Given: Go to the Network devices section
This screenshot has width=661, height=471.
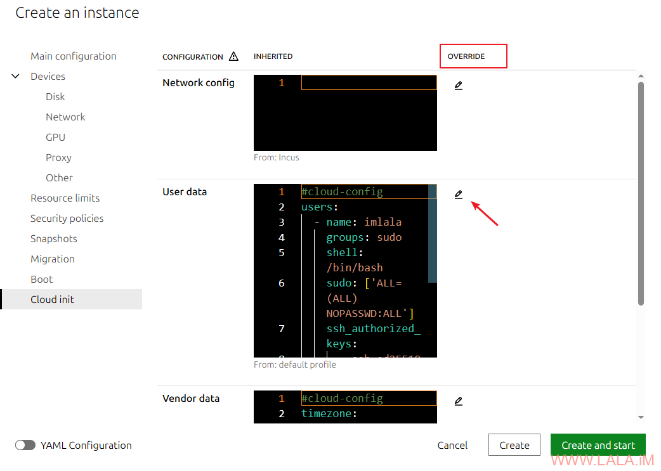Looking at the screenshot, I should [x=65, y=117].
